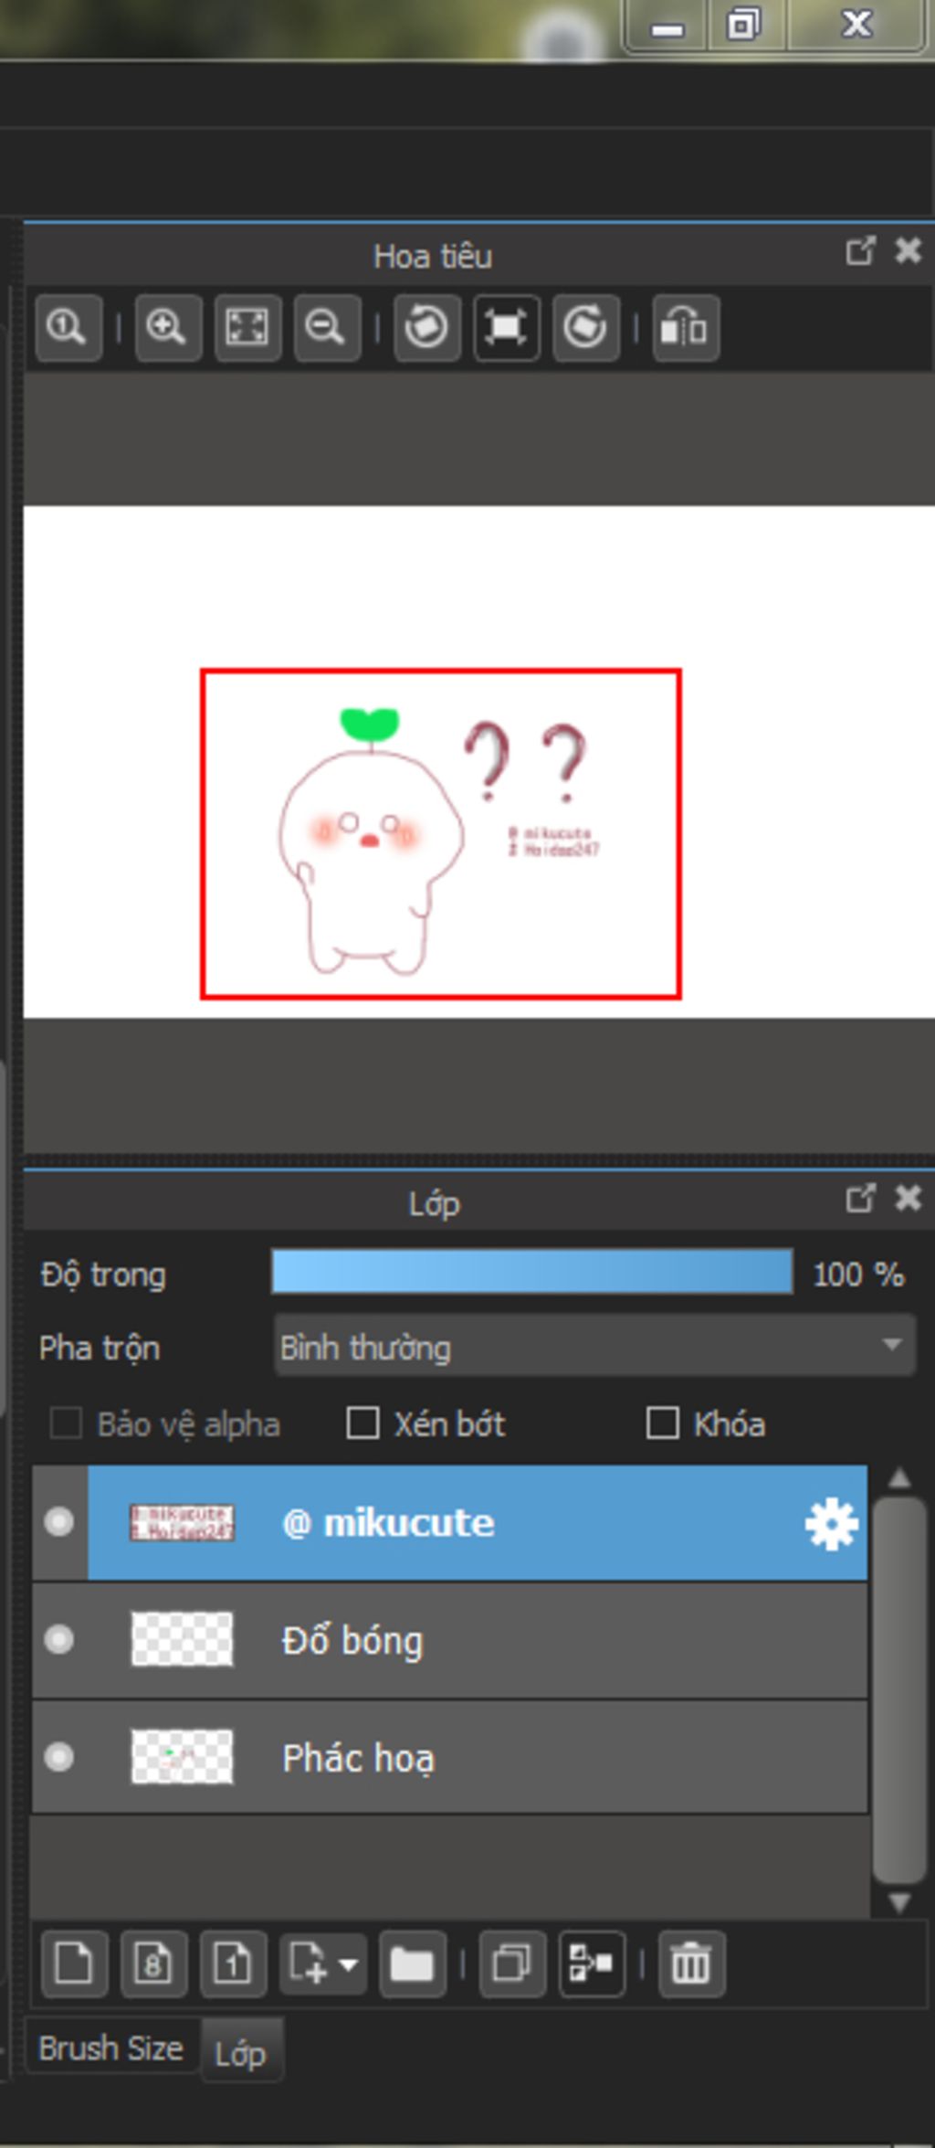Switch to the Brush Size tab
Viewport: 935px width, 2148px height.
pyautogui.click(x=111, y=2047)
